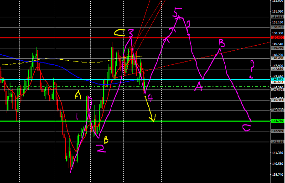Select the gray 142.188 price level tag
This screenshot has height=183, width=285.
[x=277, y=141]
